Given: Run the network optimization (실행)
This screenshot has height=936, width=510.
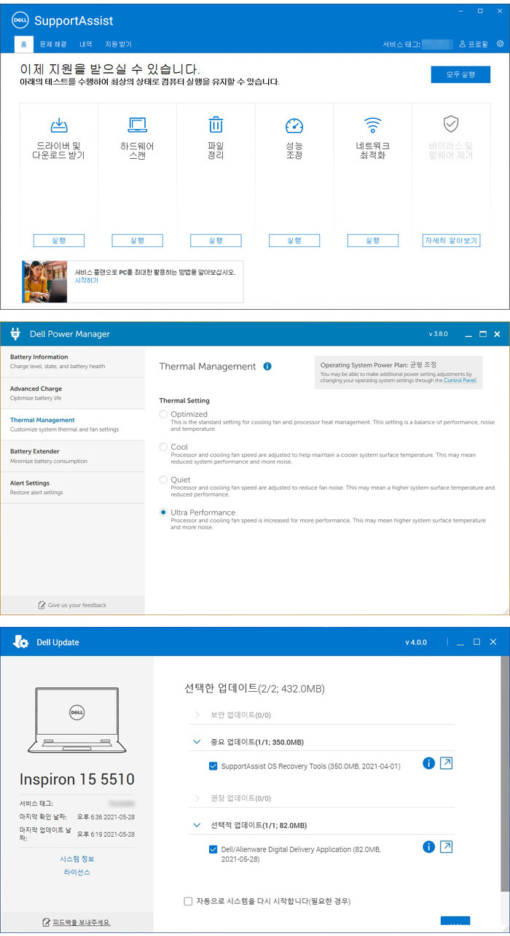Looking at the screenshot, I should tap(373, 241).
